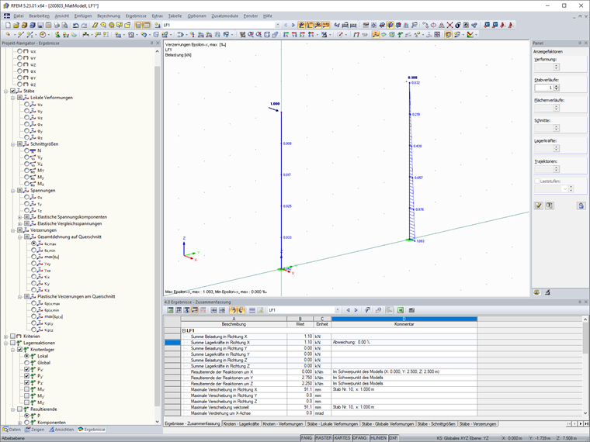
Task: Toggle HLINIEN in status bar
Action: (x=379, y=438)
